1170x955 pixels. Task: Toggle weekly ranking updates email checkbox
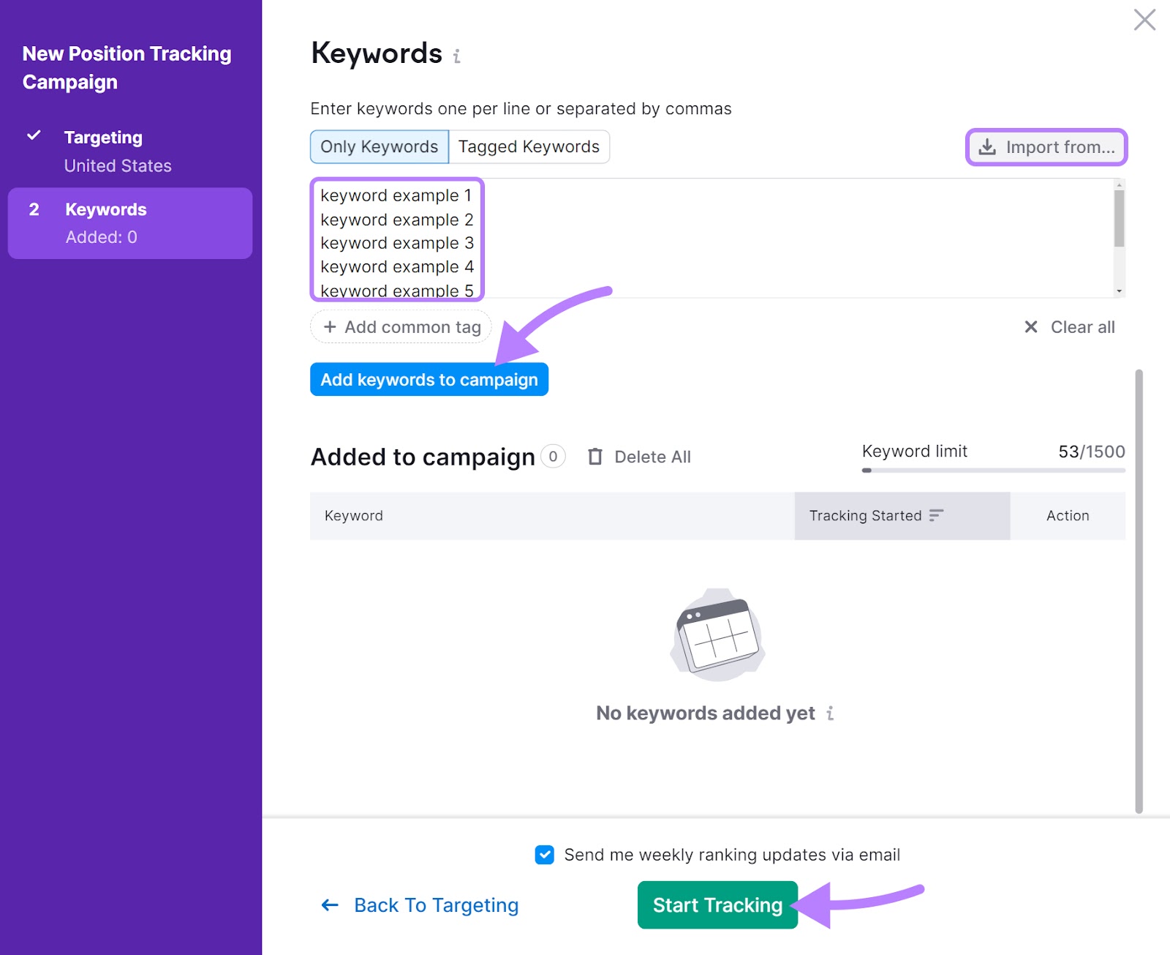click(x=545, y=855)
